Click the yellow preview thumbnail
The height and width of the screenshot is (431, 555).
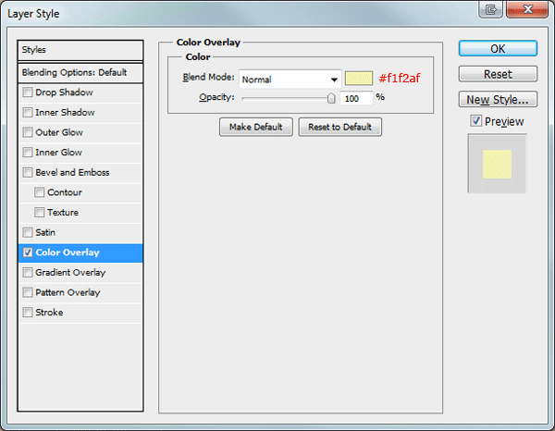(x=498, y=164)
